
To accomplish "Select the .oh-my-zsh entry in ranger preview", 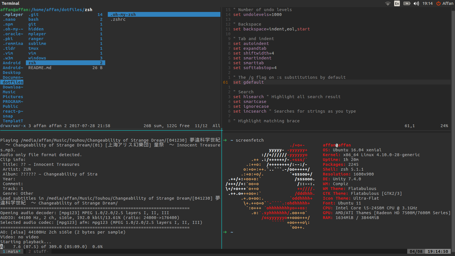I will click(164, 15).
